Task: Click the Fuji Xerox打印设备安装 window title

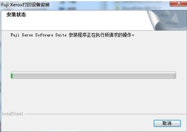Action: 25,5
